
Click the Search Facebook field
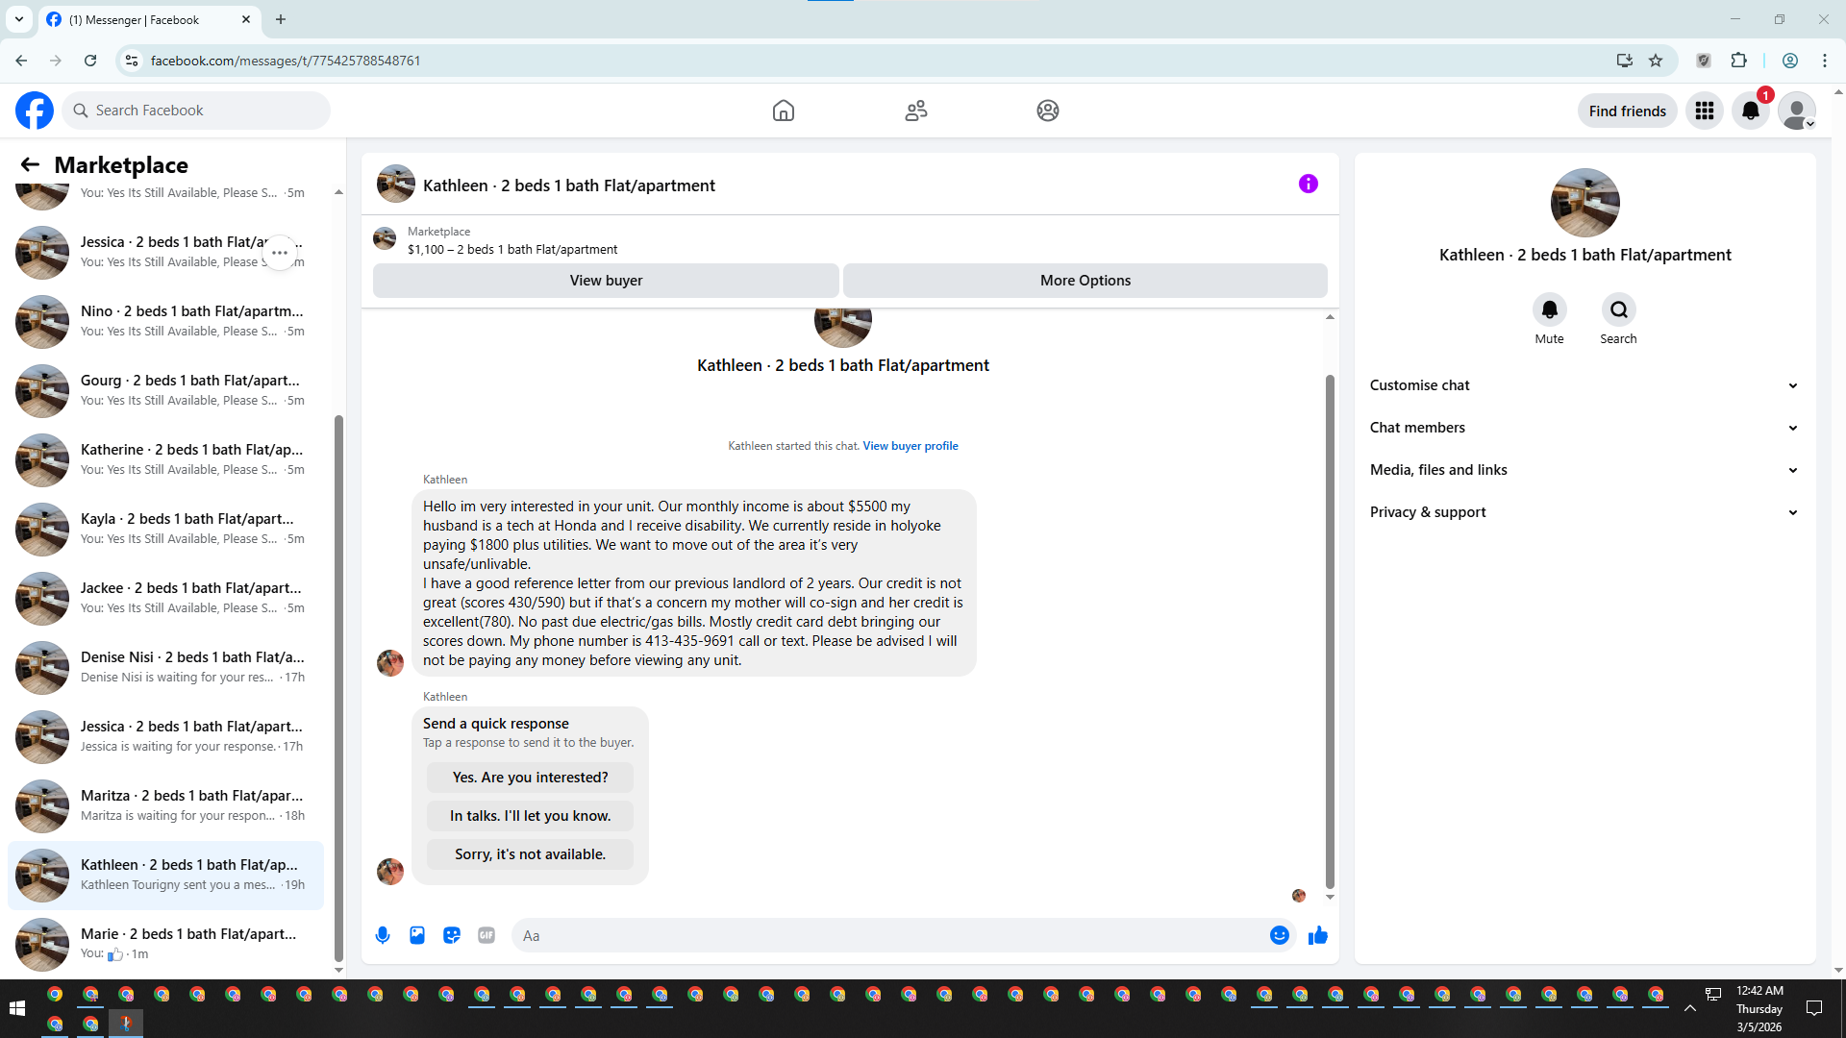point(196,111)
